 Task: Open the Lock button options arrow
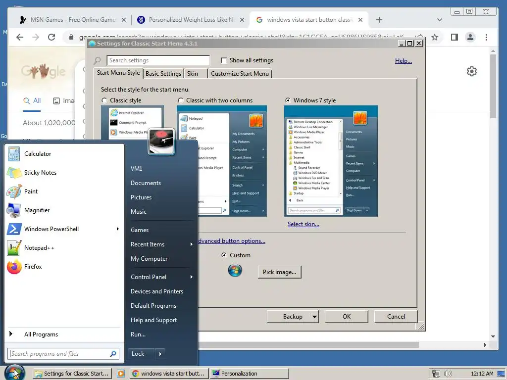[x=160, y=354]
